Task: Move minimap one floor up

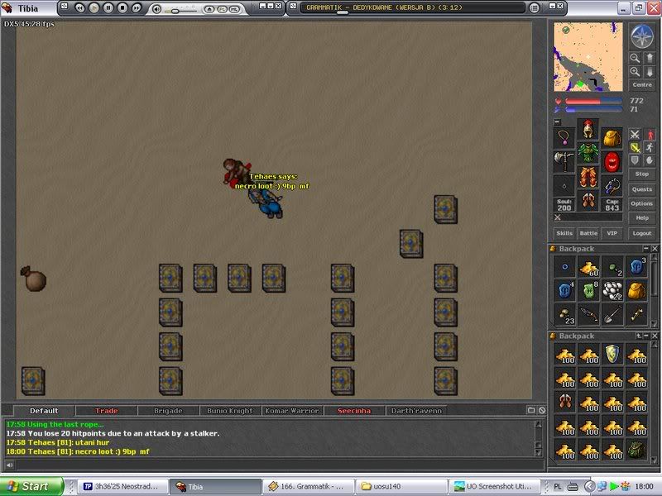Action: click(x=650, y=58)
